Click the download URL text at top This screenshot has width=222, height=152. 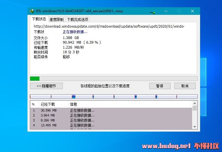pos(109,26)
